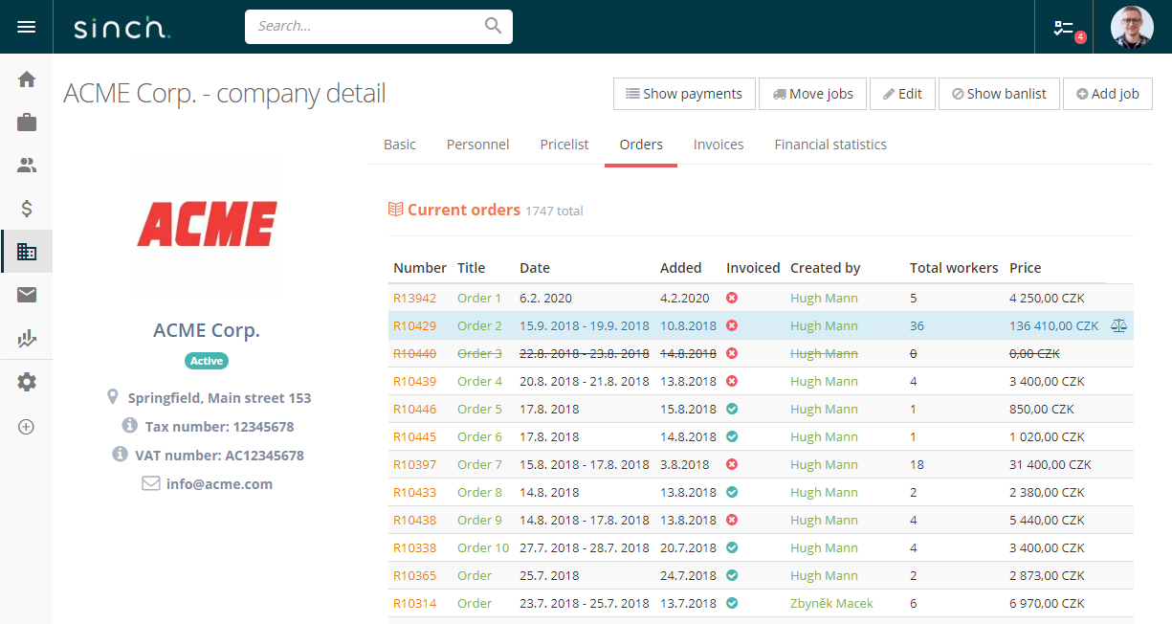This screenshot has width=1172, height=624.
Task: Click the green Invoiced check for Order 5
Action: coord(732,409)
